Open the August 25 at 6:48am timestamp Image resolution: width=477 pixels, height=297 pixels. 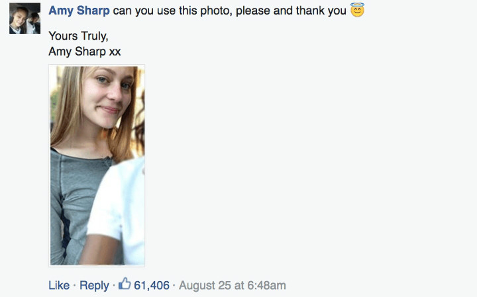click(233, 285)
